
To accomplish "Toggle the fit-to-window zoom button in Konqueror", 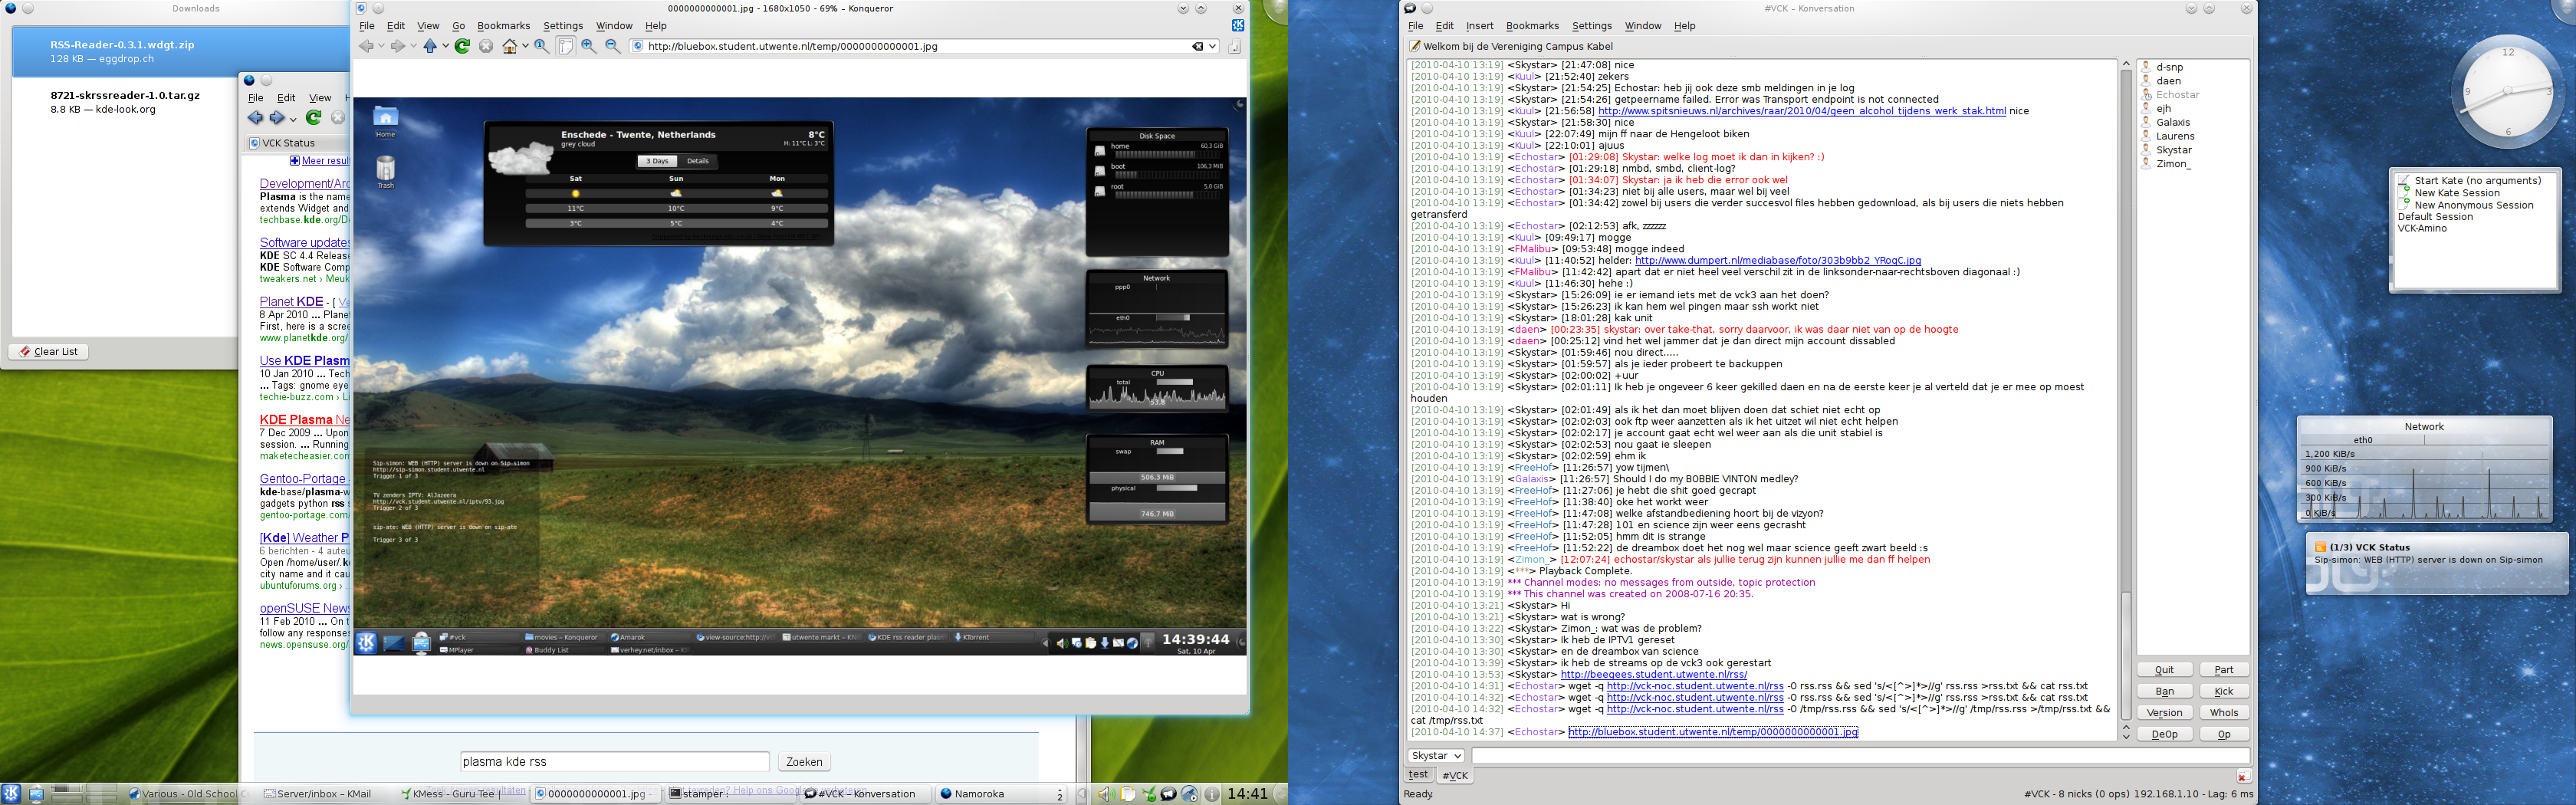I will [565, 46].
